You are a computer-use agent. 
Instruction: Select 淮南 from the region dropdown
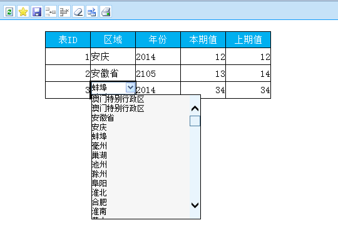click(99, 211)
